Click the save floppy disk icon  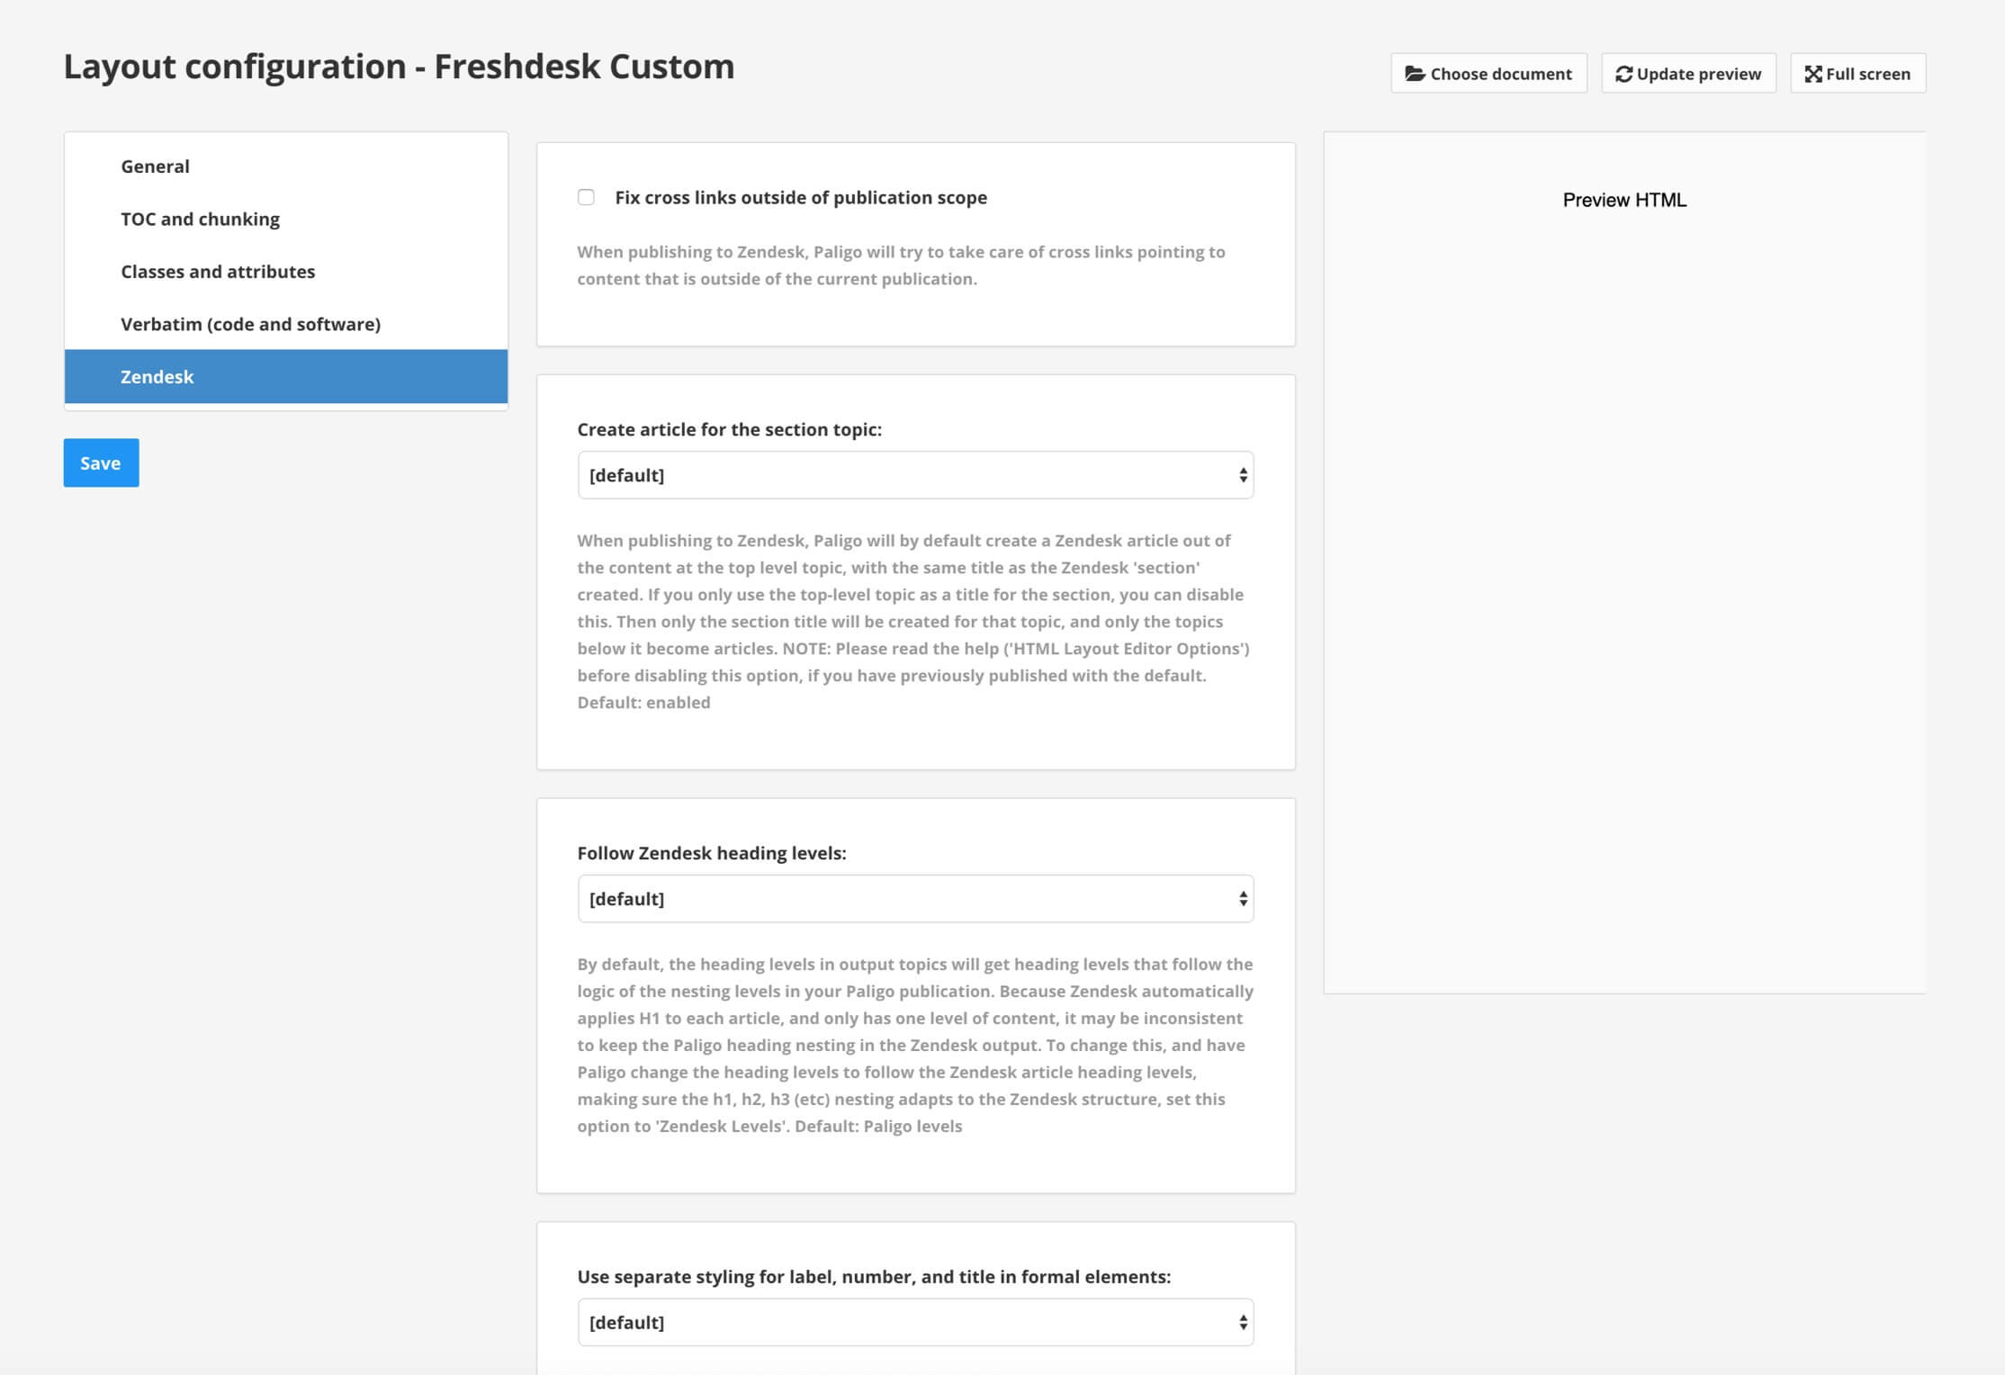pyautogui.click(x=101, y=463)
